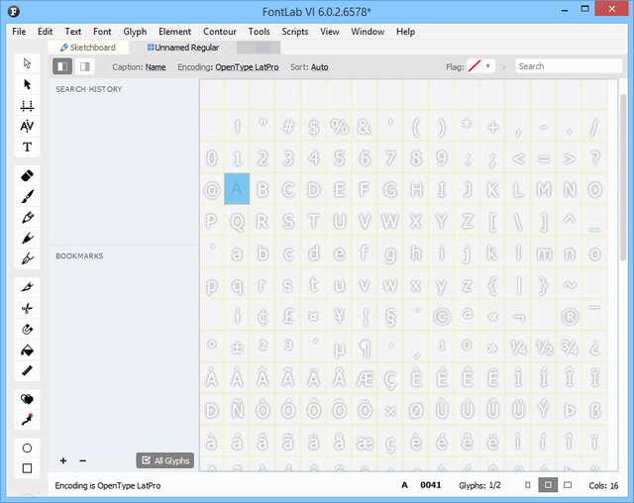Select the Ruler measurement tool
The image size is (634, 503).
[27, 371]
